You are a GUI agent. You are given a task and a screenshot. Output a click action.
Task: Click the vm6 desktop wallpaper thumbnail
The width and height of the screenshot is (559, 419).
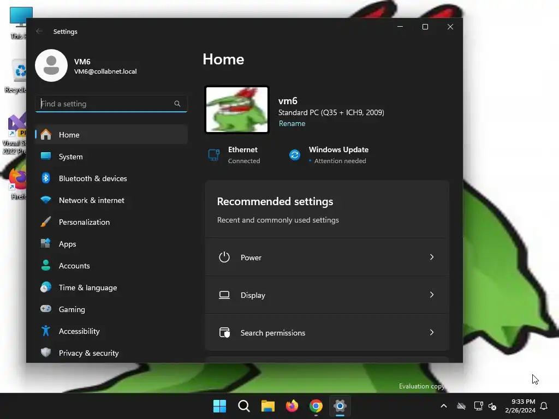point(237,110)
